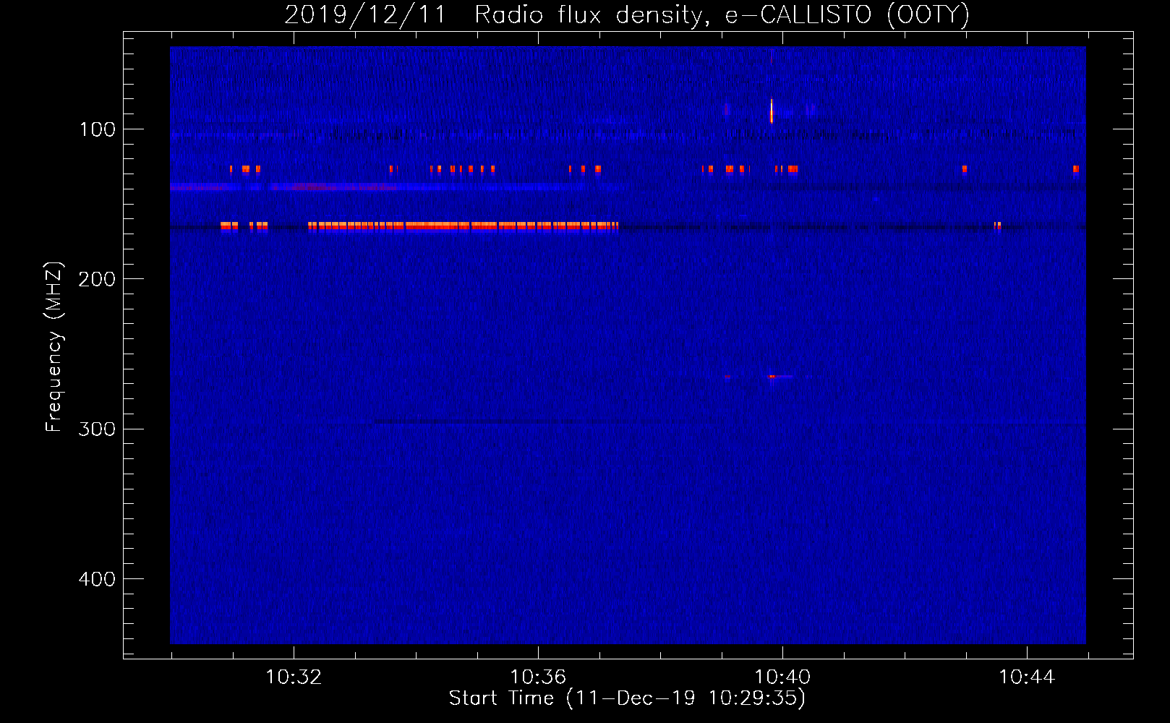Click the plot title "Radio flux density, e-CALLISTO (OOTY)"
Viewport: 1170px width, 723px height.
(x=722, y=14)
